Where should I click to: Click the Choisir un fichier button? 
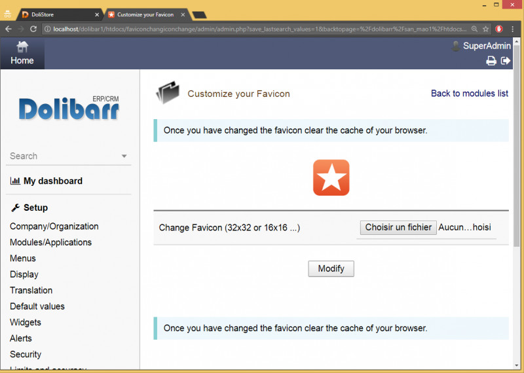pos(398,228)
